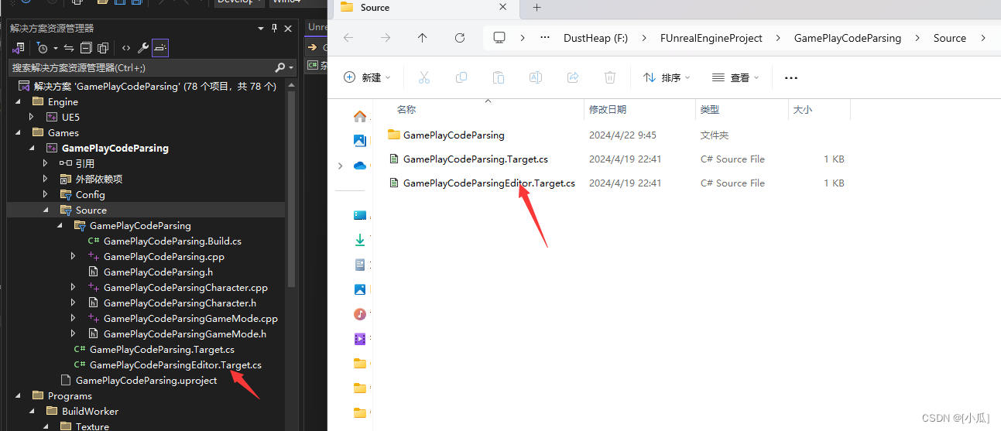
Task: Toggle the show all files icon
Action: click(x=103, y=48)
